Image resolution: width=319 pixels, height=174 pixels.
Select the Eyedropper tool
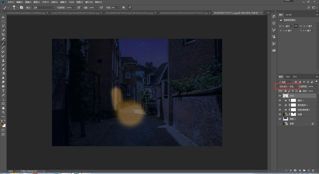[3, 39]
